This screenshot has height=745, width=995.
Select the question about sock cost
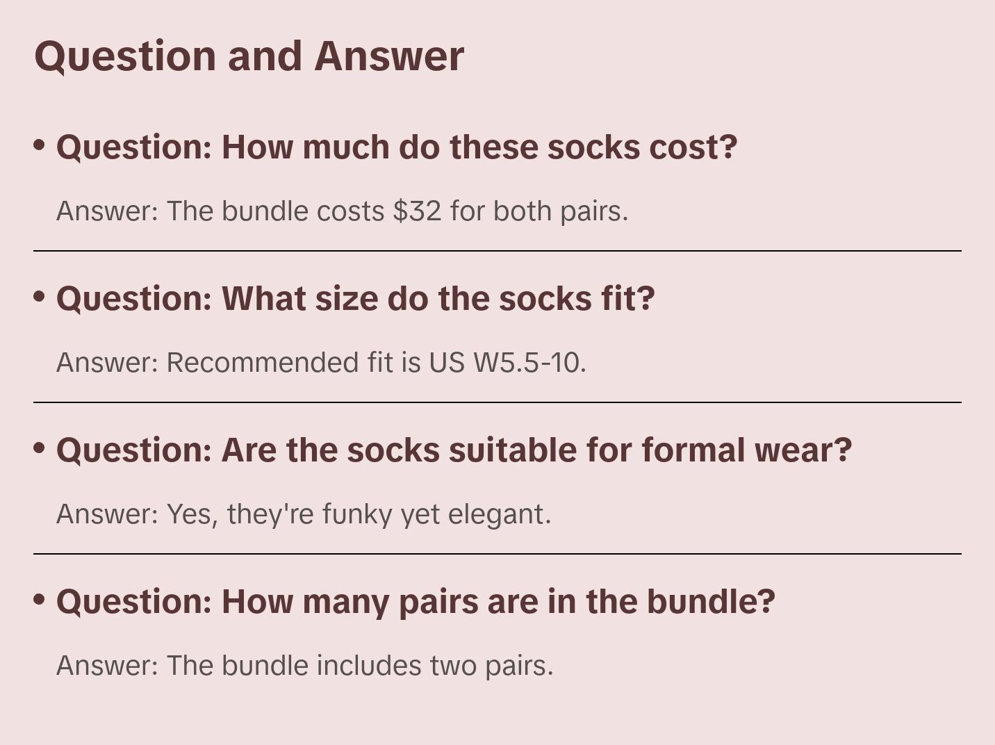coord(397,147)
